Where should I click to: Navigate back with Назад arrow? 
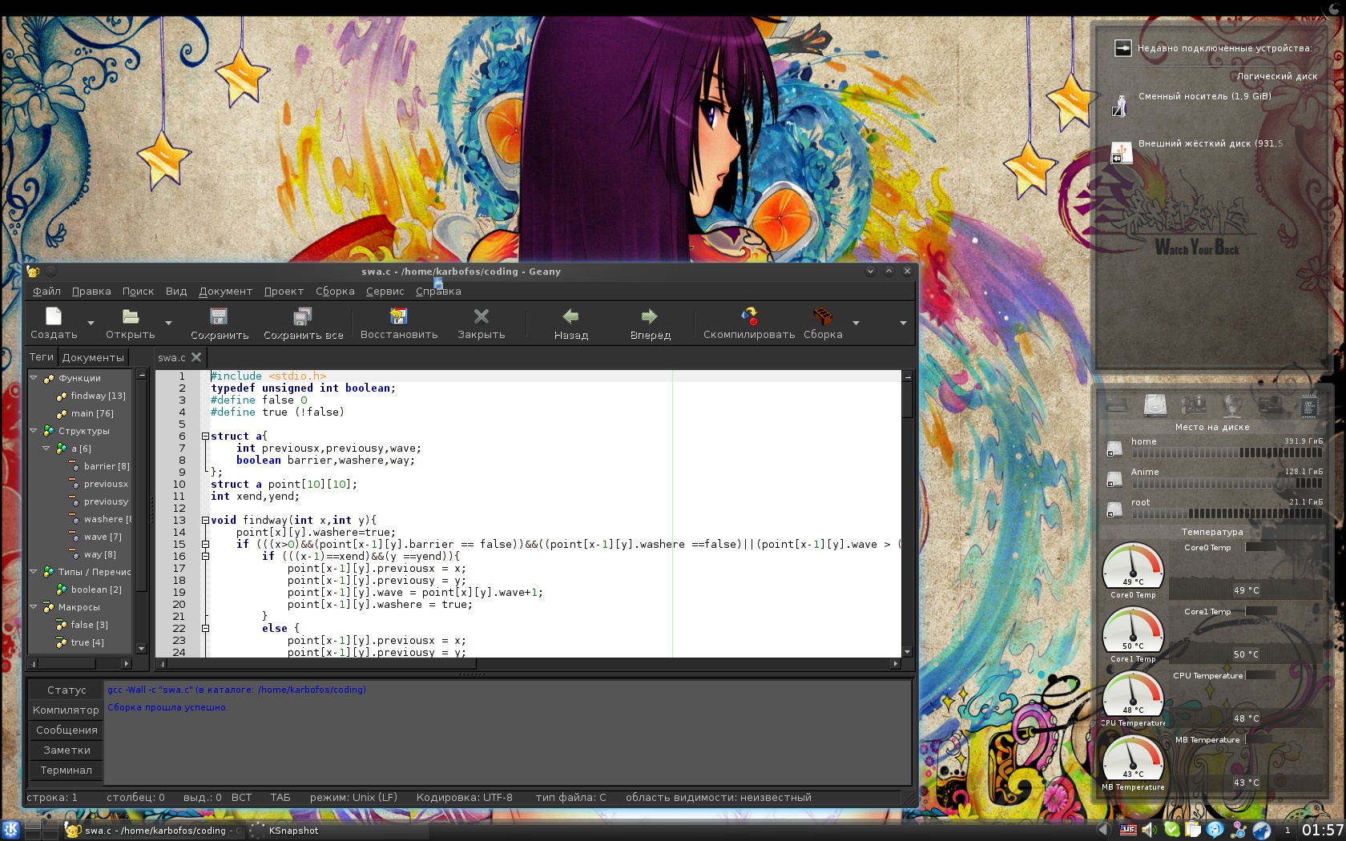pos(570,316)
